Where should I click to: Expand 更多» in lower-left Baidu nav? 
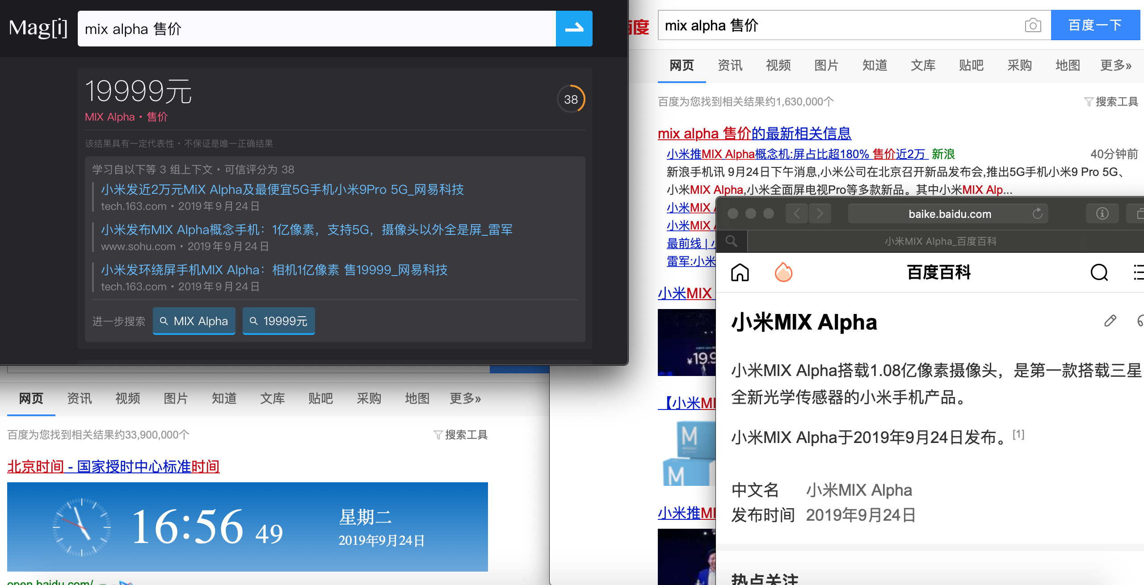[465, 398]
